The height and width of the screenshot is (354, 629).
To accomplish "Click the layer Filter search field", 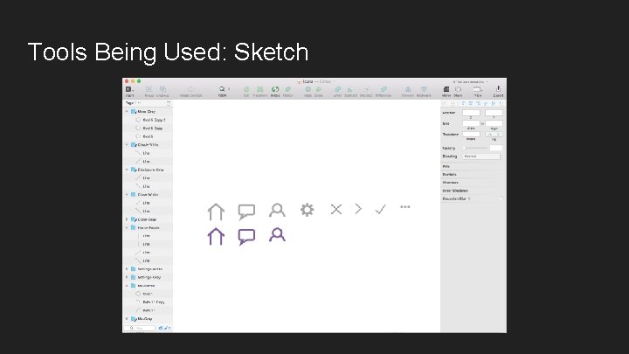I will click(x=141, y=328).
